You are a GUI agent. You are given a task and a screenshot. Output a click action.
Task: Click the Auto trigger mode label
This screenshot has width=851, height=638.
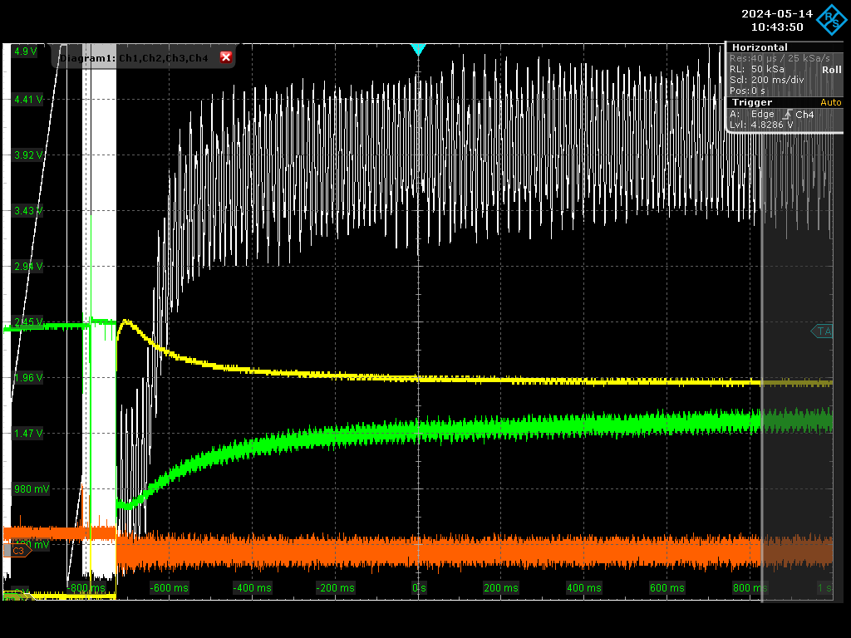point(830,102)
